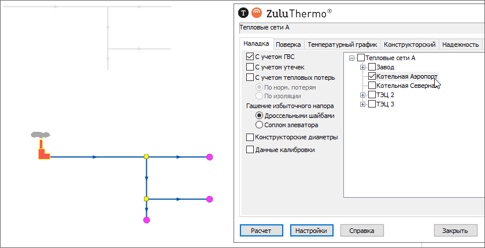Expand the ТЭЦ 2 tree node

363,95
